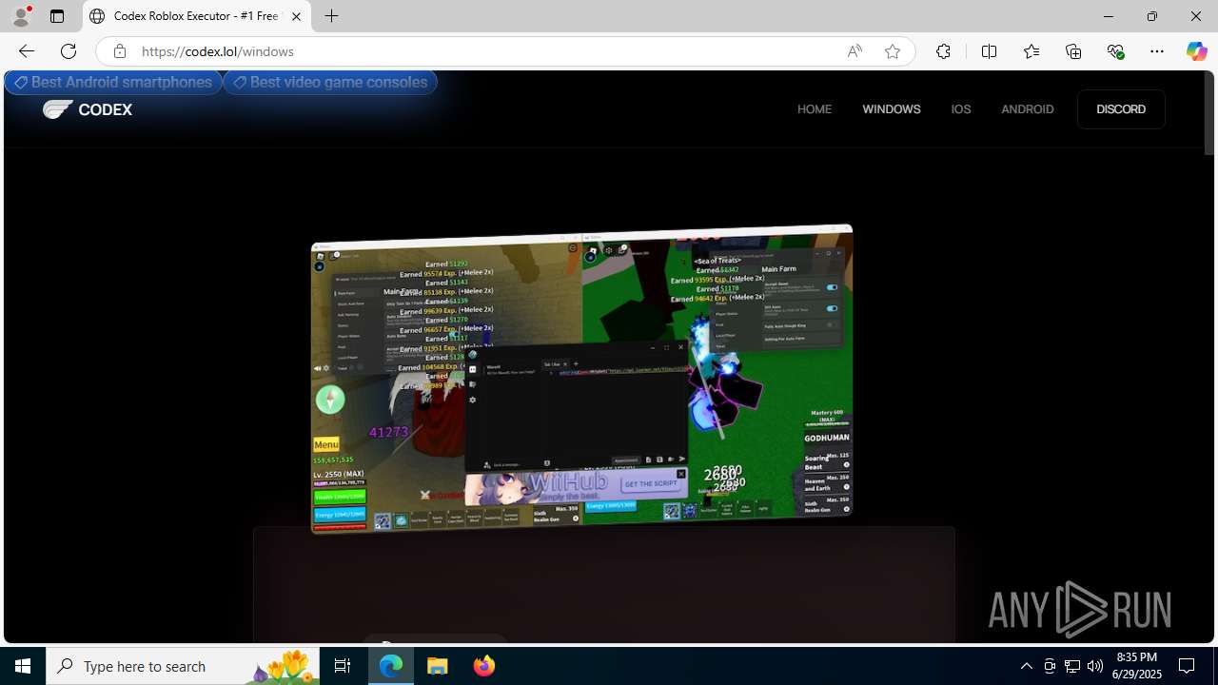The width and height of the screenshot is (1218, 685).
Task: Open the browser profile icon
Action: 21,16
